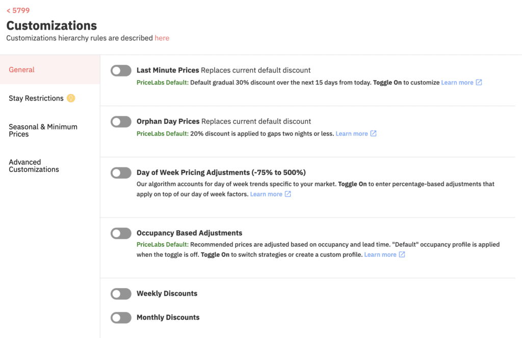
Task: Click yellow hint icon next to Stay Restrictions
Action: [x=71, y=98]
